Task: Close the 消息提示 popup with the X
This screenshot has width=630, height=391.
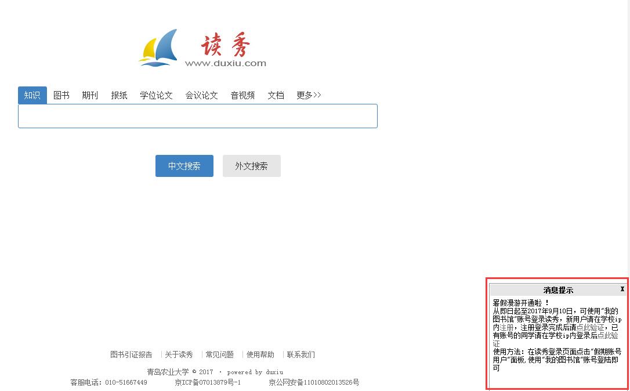Action: (x=622, y=289)
